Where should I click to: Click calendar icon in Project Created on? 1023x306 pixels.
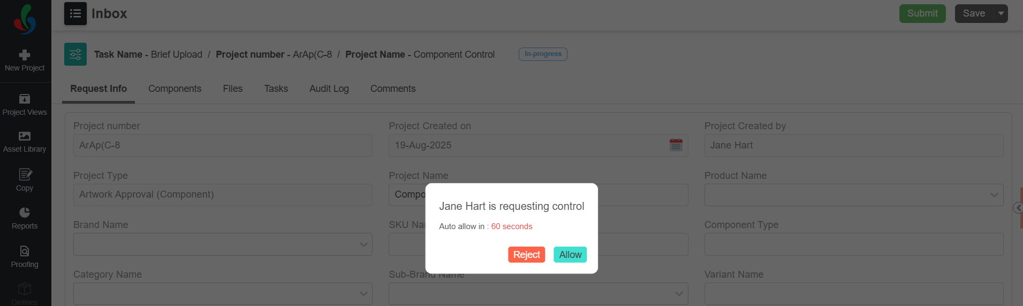pos(676,145)
